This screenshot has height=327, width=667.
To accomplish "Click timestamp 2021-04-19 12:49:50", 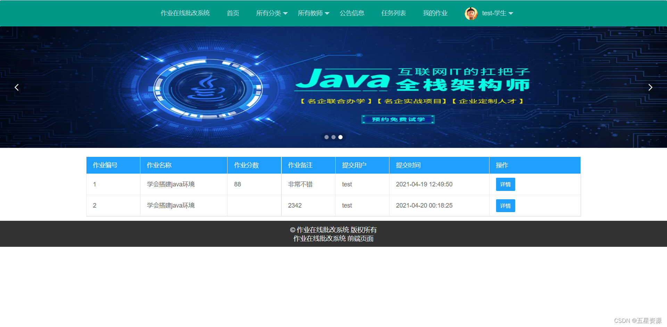I will pos(424,184).
